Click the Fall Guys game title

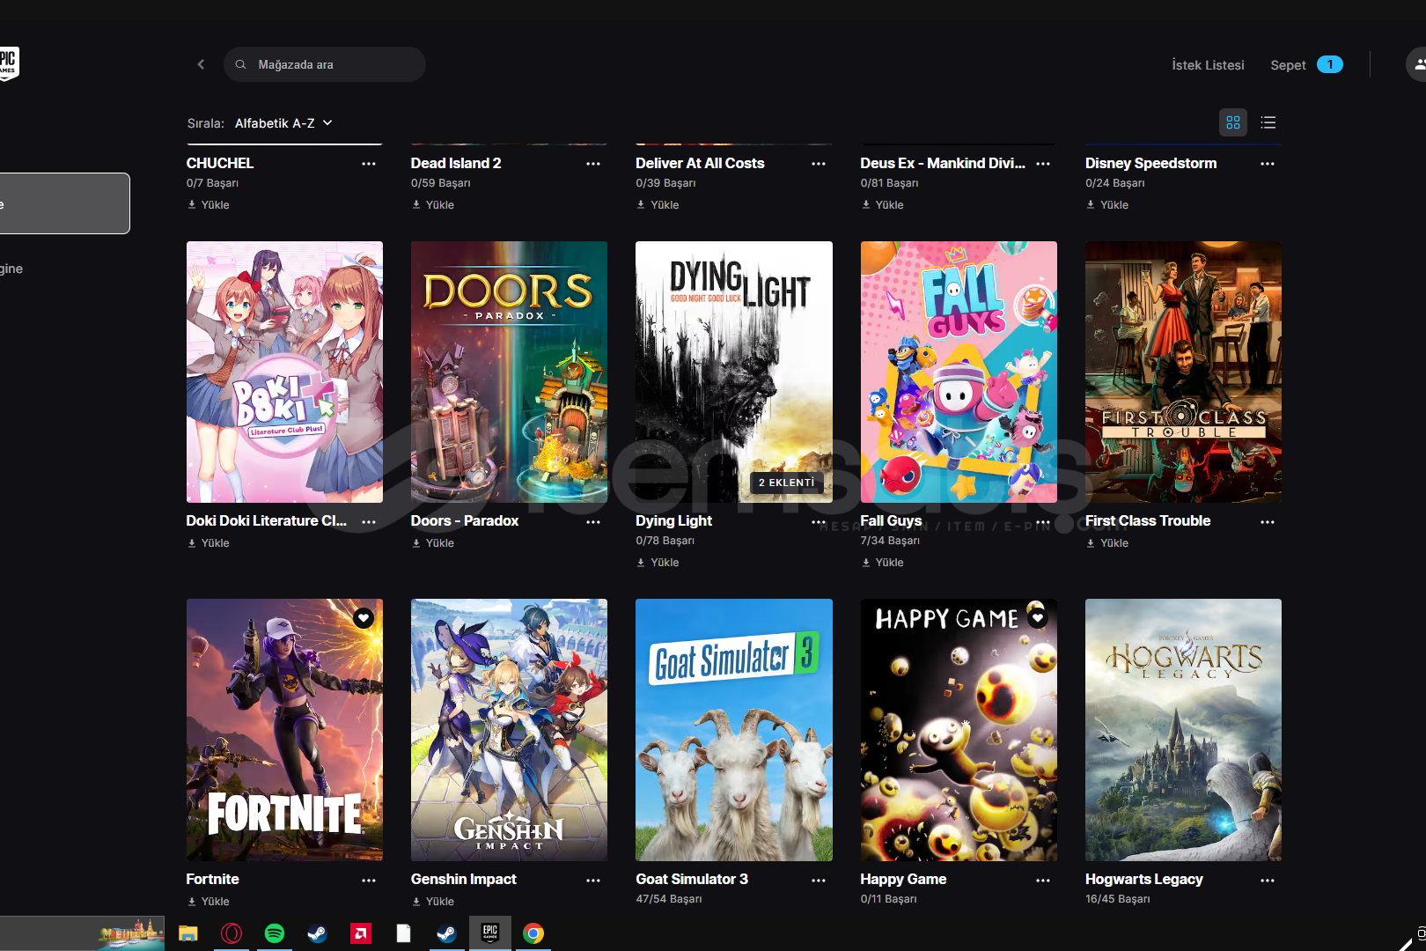pos(891,521)
